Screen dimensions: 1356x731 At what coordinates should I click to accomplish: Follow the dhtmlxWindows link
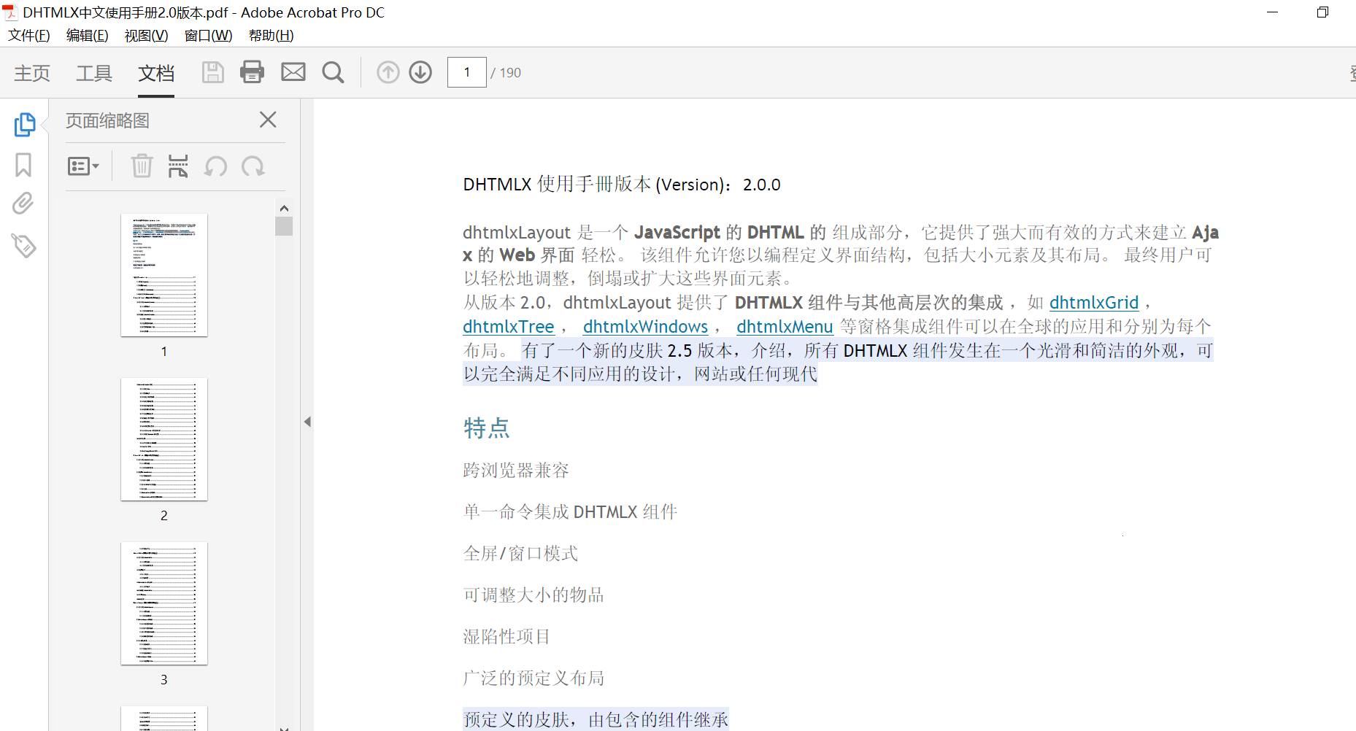(645, 327)
